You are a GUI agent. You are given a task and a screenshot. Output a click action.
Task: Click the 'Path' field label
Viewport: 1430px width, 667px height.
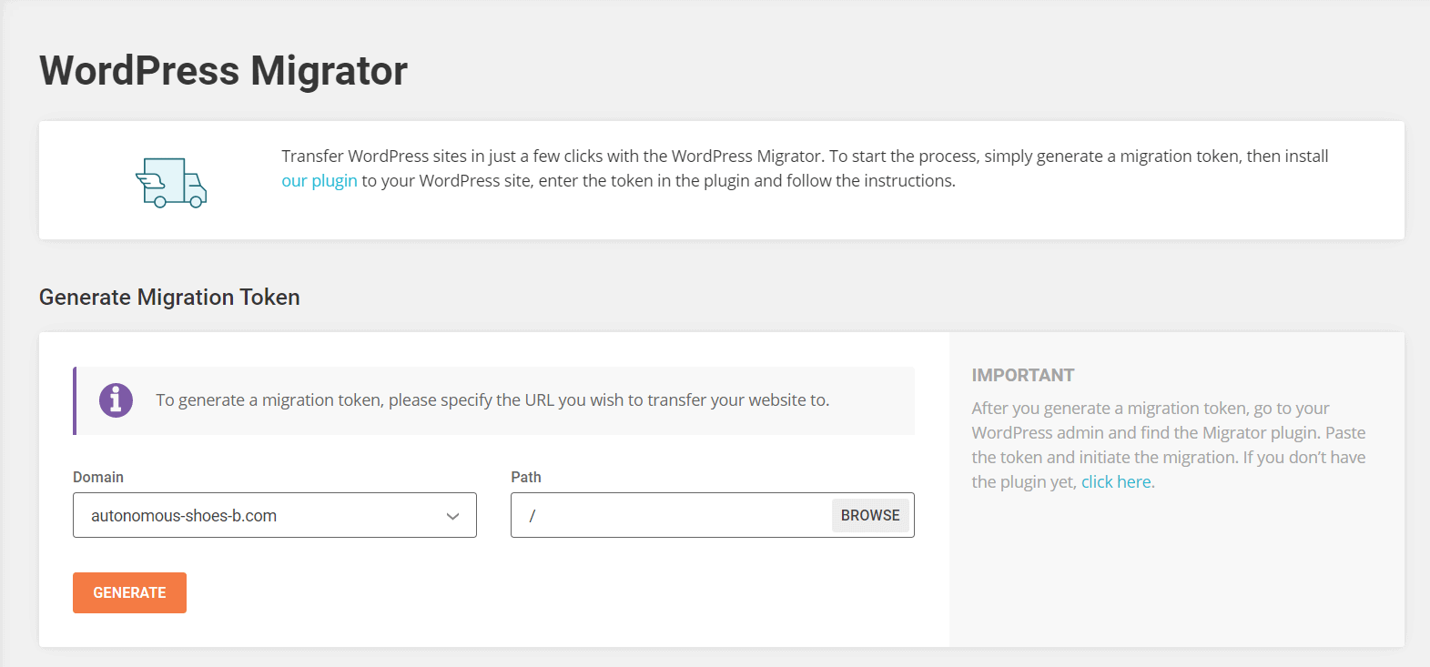coord(526,477)
